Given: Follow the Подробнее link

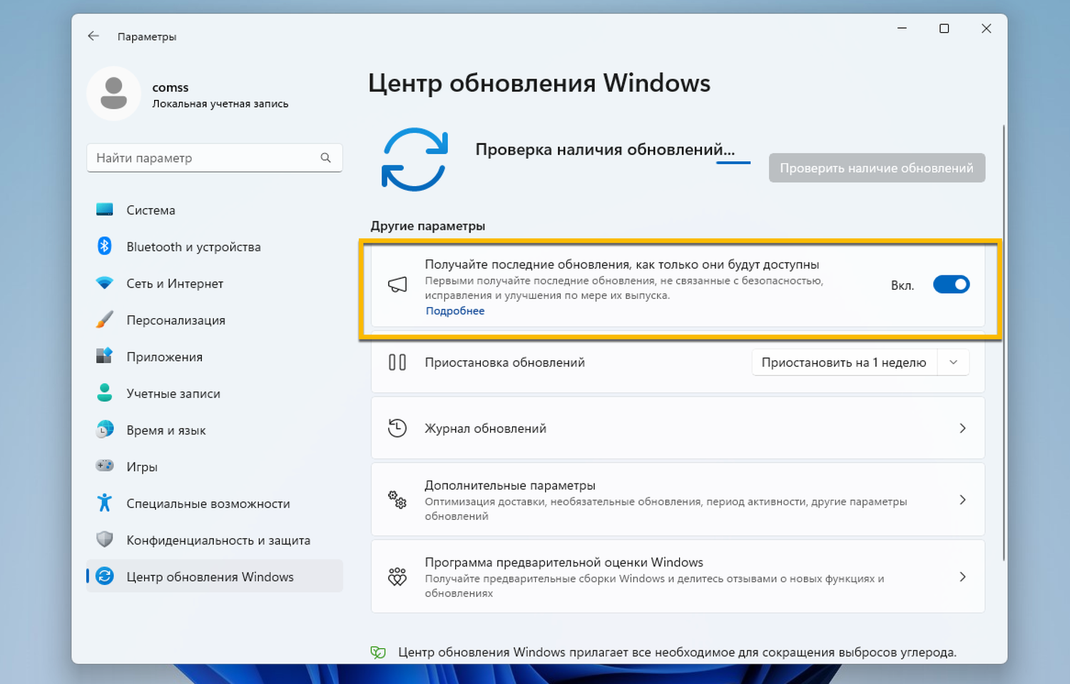Looking at the screenshot, I should pyautogui.click(x=455, y=311).
